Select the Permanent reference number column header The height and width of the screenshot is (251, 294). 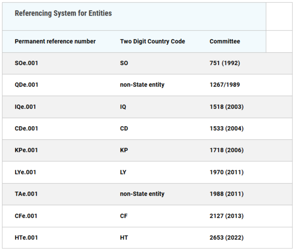point(55,41)
